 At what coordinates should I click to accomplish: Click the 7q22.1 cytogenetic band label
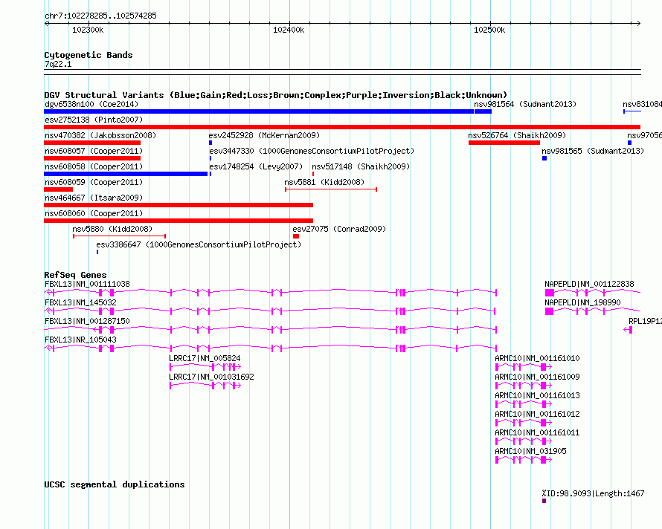pyautogui.click(x=58, y=65)
